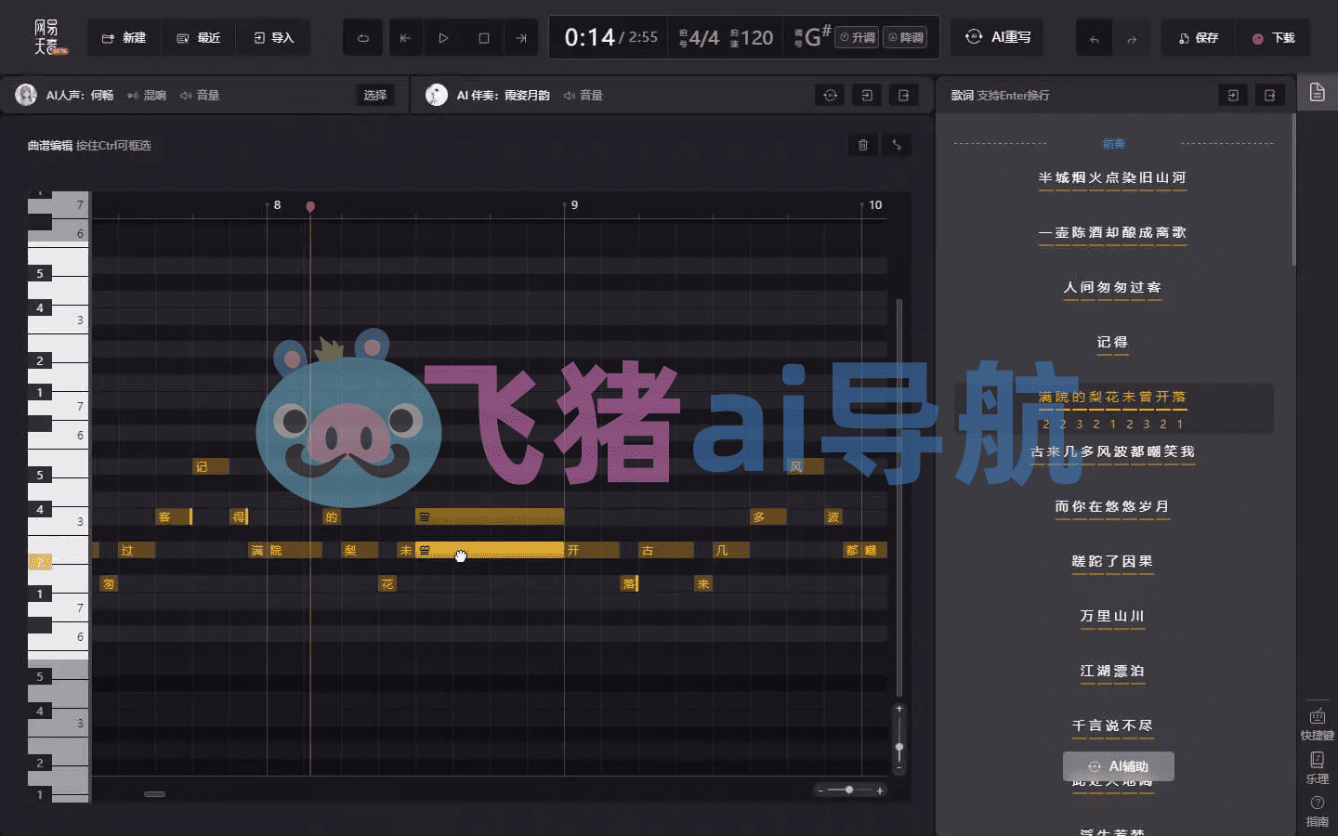Select the long highlighted note 曾

click(490, 550)
